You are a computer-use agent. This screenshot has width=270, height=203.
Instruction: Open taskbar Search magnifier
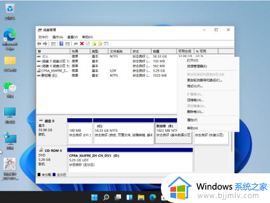[106, 198]
